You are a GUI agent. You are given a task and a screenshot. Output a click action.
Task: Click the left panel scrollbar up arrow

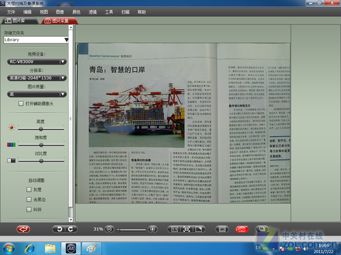coord(71,27)
